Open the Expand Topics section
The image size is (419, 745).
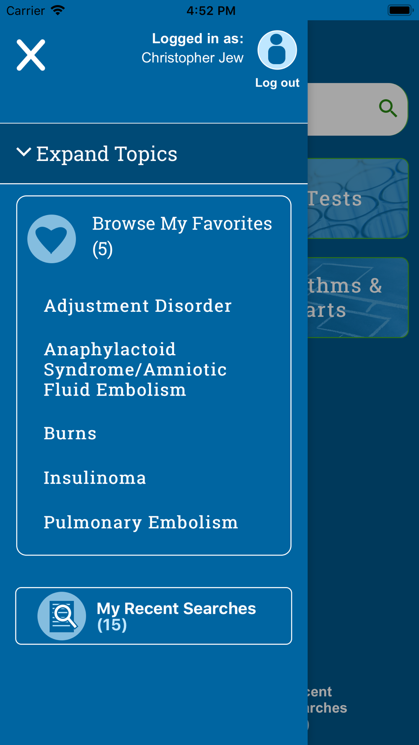154,153
